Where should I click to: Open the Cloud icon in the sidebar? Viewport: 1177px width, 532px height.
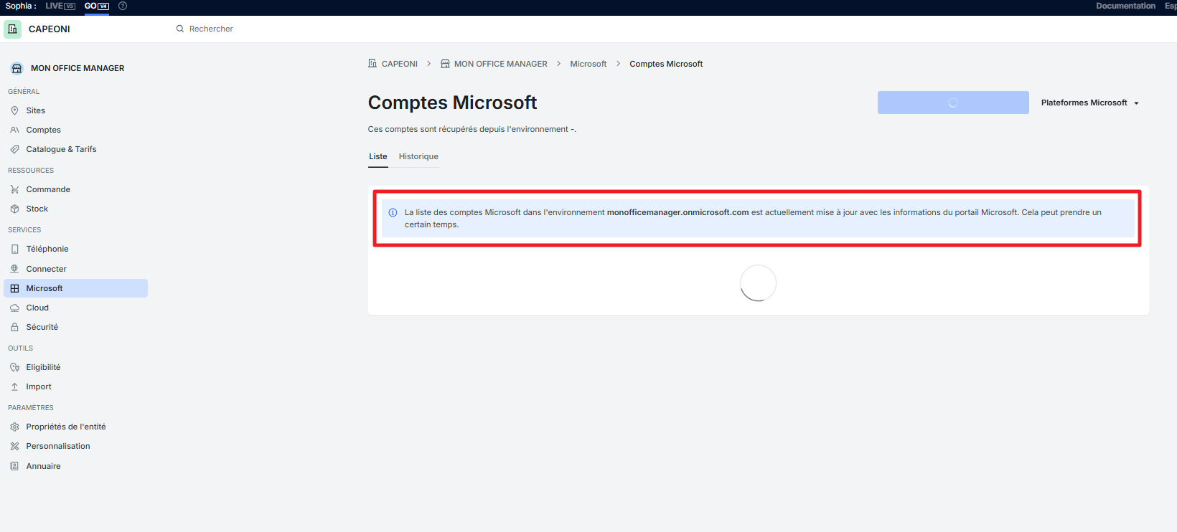click(14, 308)
